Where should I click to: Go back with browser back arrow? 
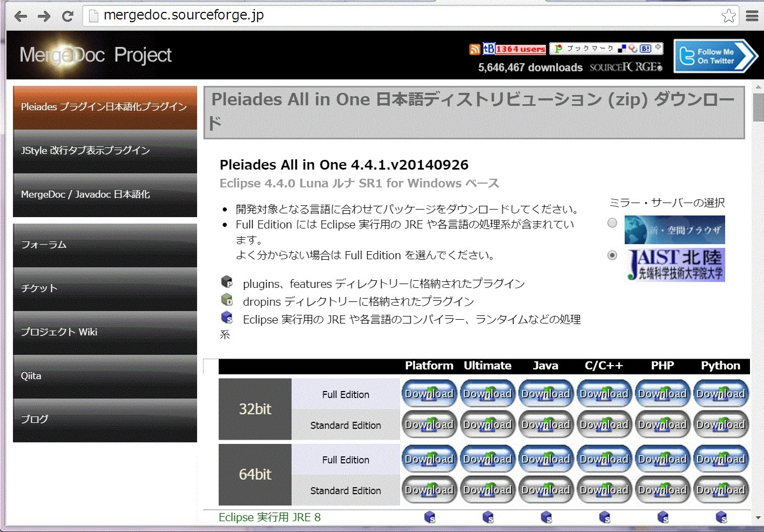point(21,16)
